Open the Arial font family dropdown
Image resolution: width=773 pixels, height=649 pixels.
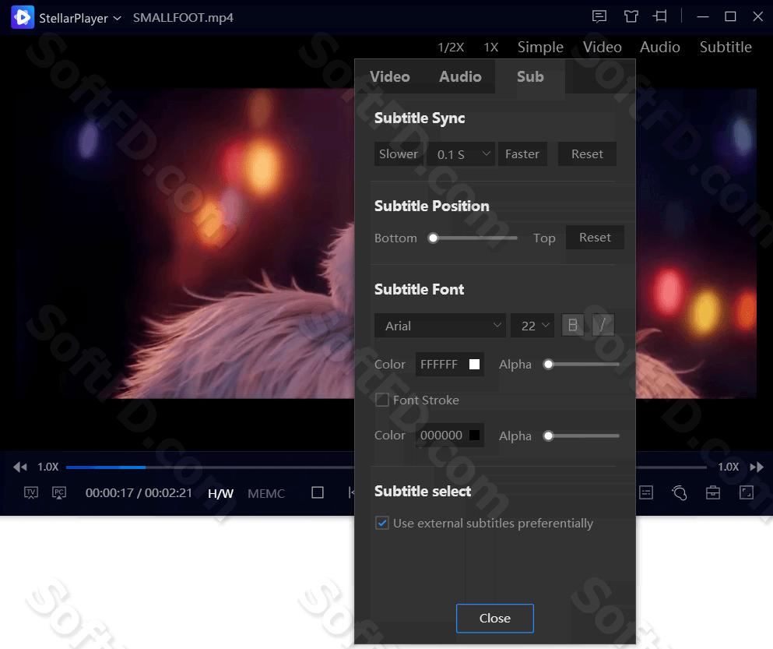pos(440,326)
